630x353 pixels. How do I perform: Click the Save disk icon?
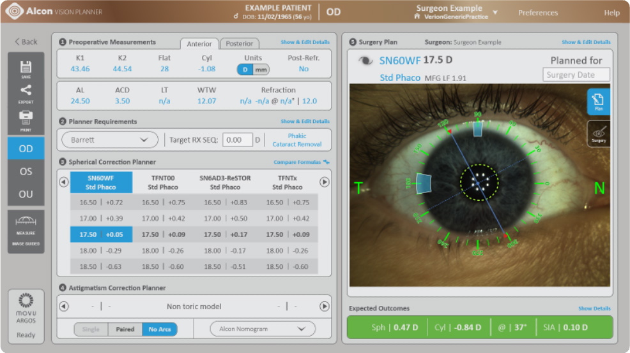26,69
